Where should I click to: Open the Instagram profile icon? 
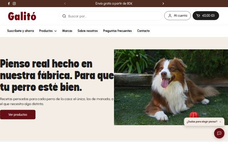14,4
